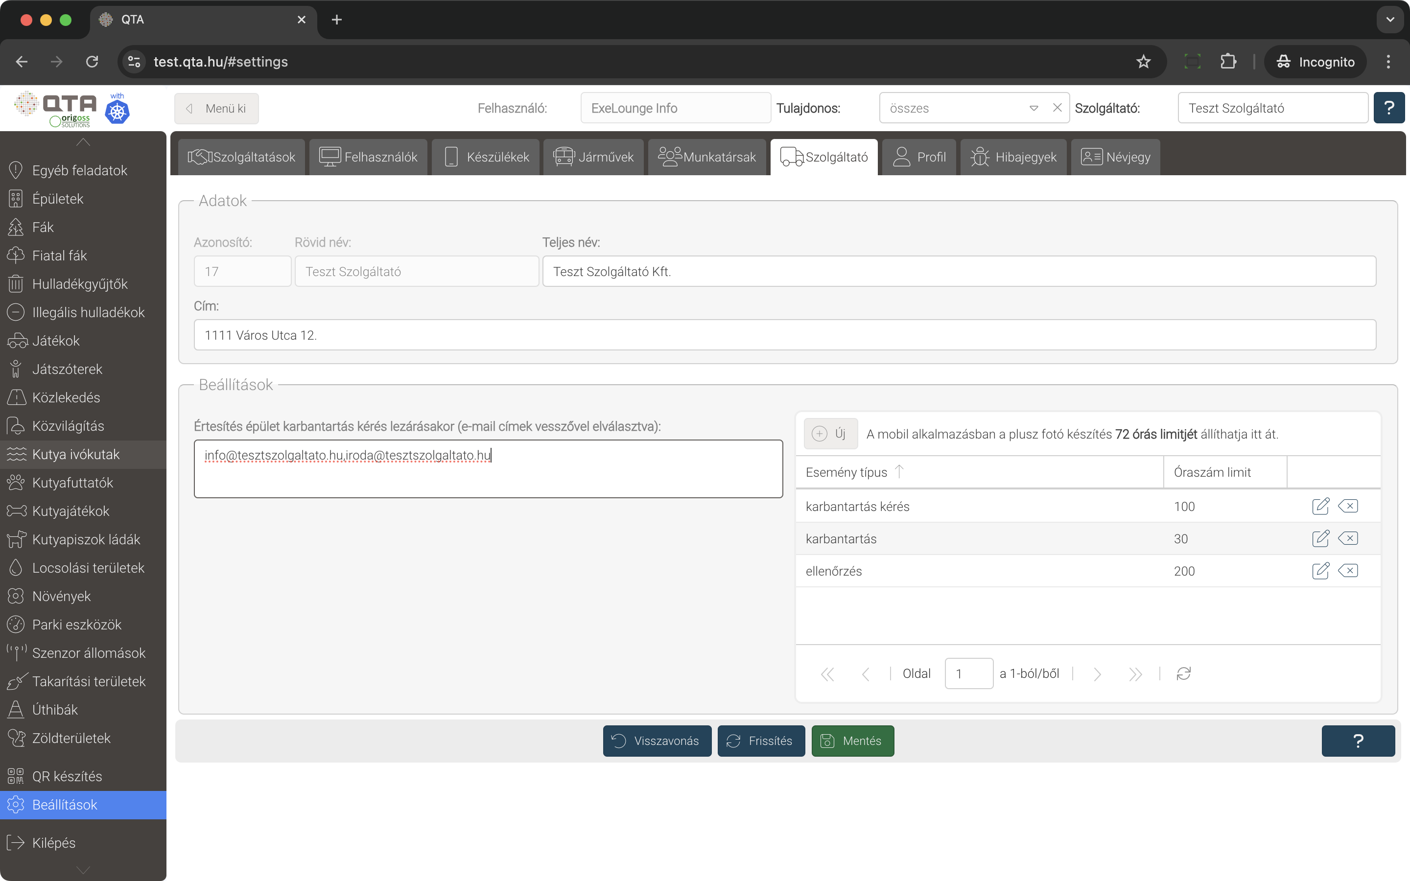1410x881 pixels.
Task: Switch to Felhasználók tab
Action: click(368, 157)
